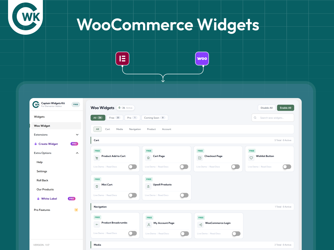Collapse the Extra Options section chevron
The image size is (334, 250).
77,153
